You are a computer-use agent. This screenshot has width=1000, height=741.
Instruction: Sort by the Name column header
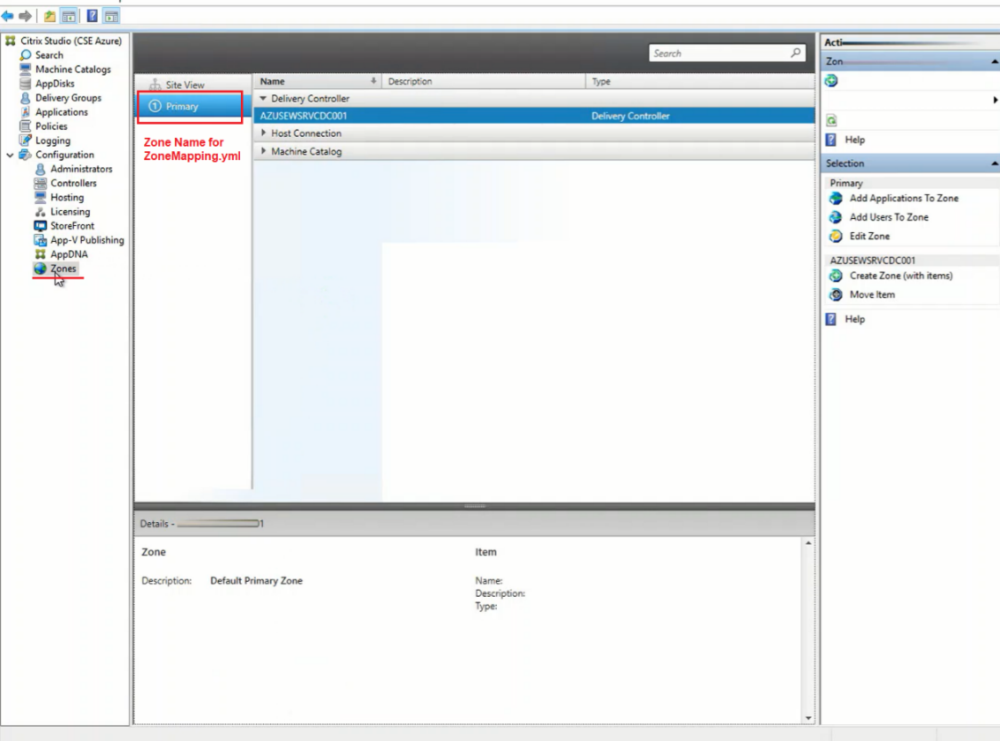[317, 81]
